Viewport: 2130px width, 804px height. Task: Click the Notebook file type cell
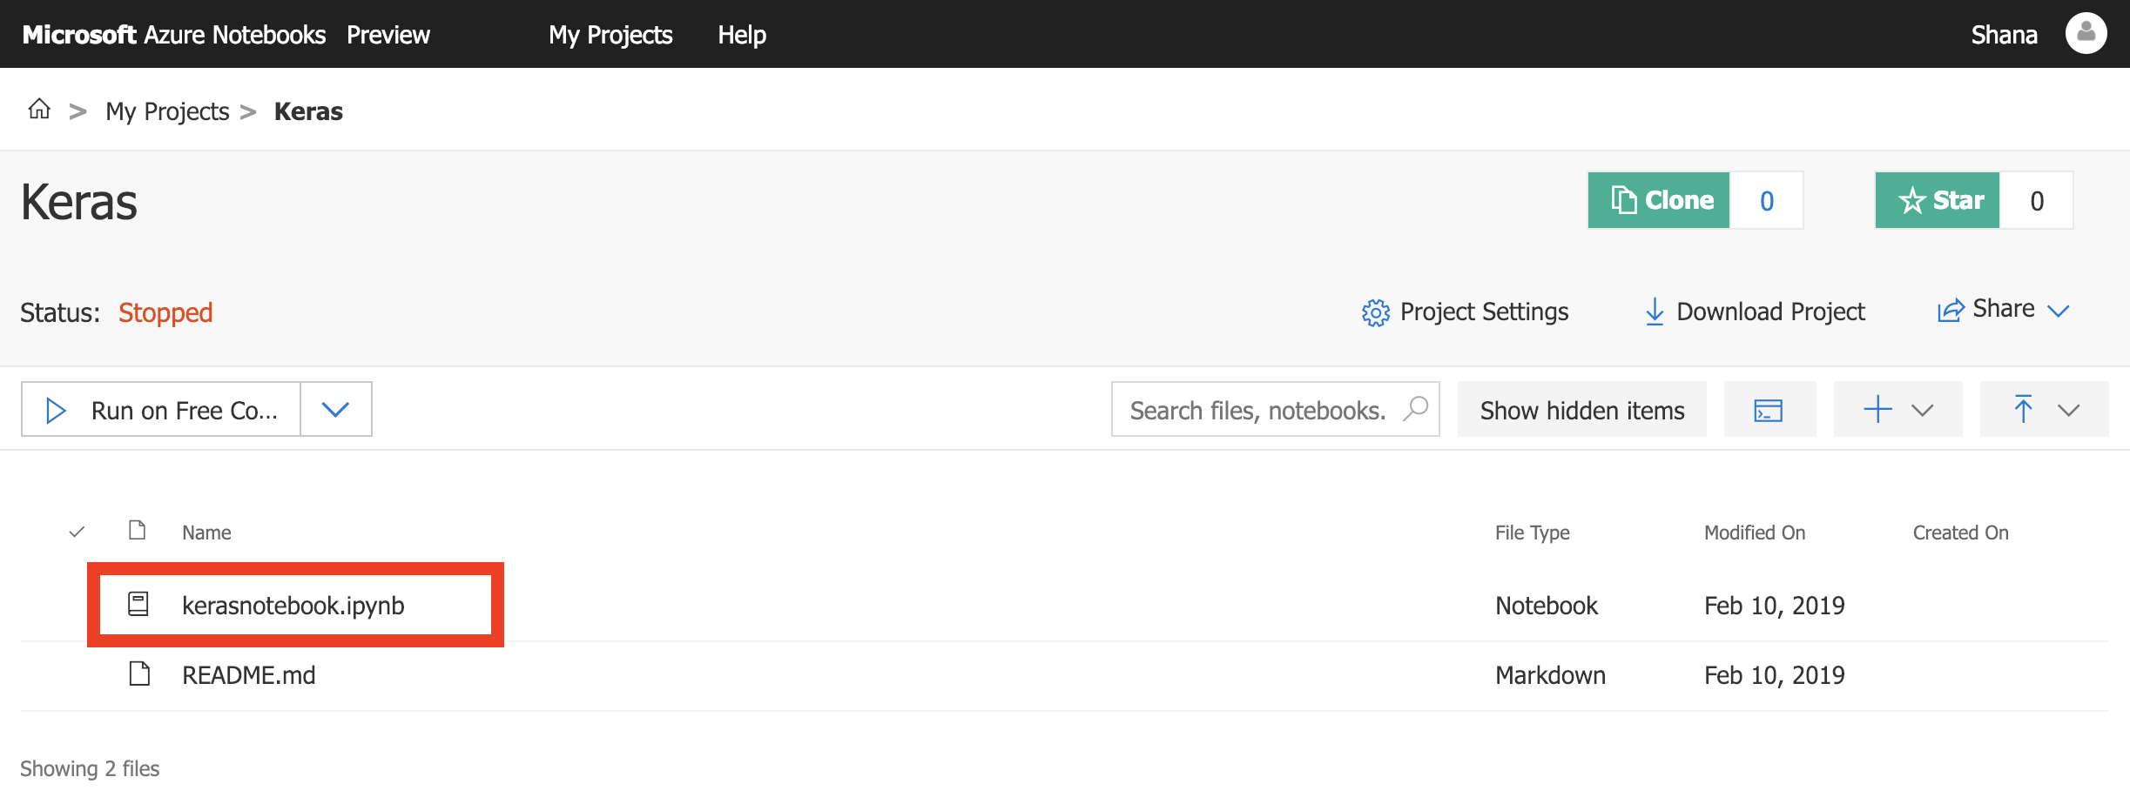click(1547, 605)
